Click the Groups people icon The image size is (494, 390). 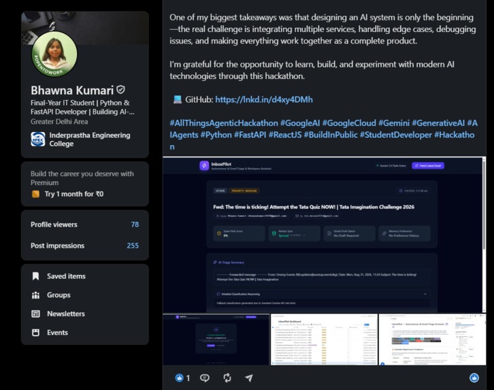click(35, 295)
